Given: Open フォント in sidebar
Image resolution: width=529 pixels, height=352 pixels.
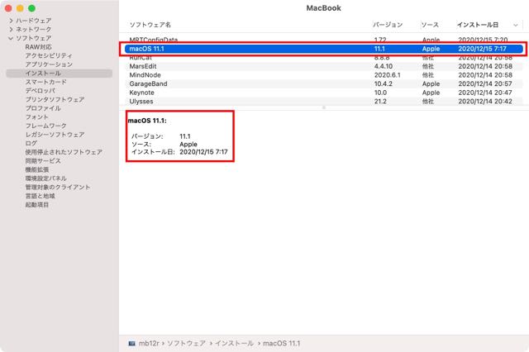Looking at the screenshot, I should (x=37, y=117).
